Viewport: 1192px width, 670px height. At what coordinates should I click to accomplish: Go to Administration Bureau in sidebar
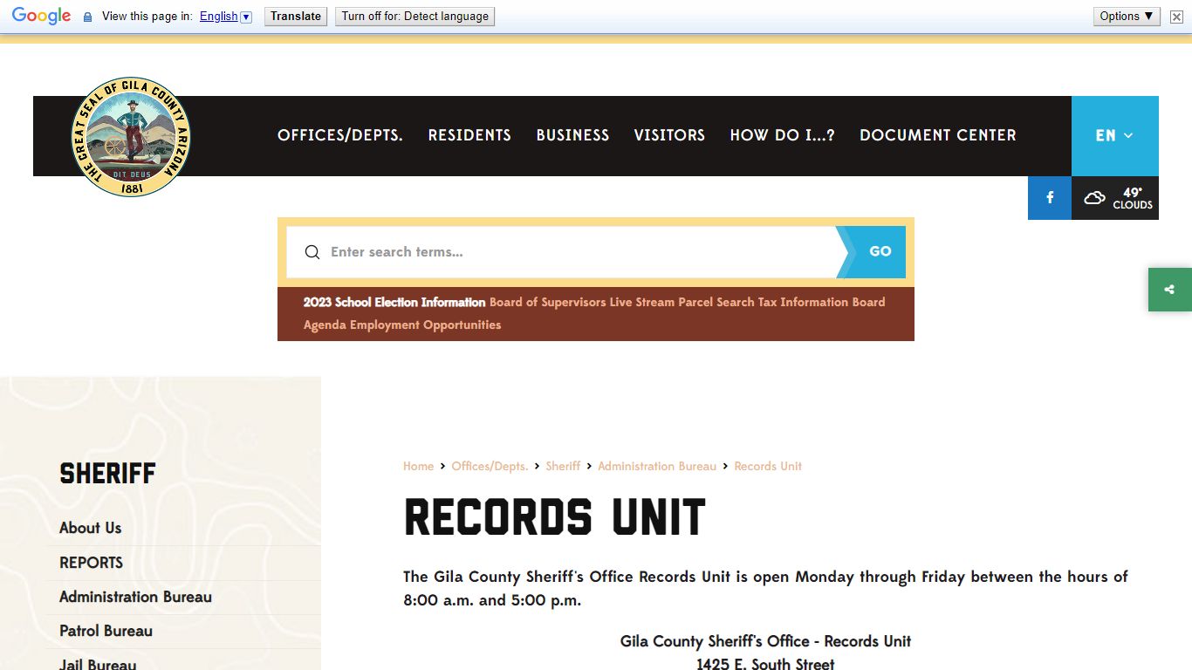pyautogui.click(x=135, y=597)
